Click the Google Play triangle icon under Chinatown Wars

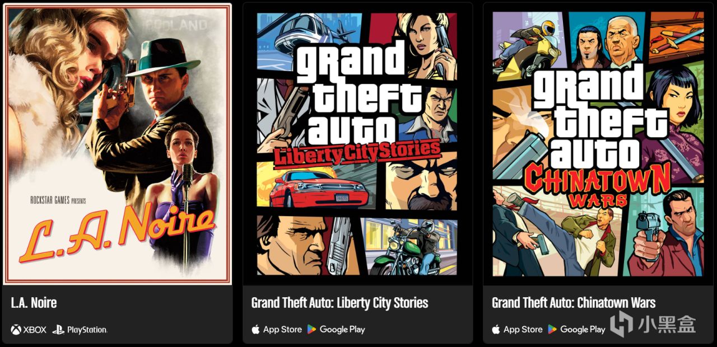[552, 329]
